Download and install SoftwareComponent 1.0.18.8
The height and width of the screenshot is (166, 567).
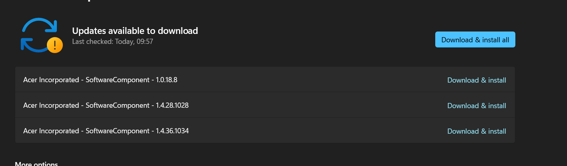pyautogui.click(x=477, y=80)
